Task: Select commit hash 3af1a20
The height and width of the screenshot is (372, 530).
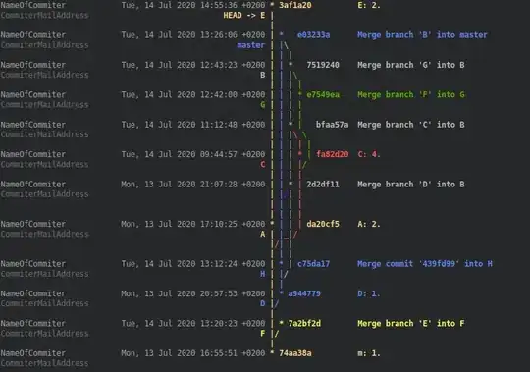Action: 295,5
